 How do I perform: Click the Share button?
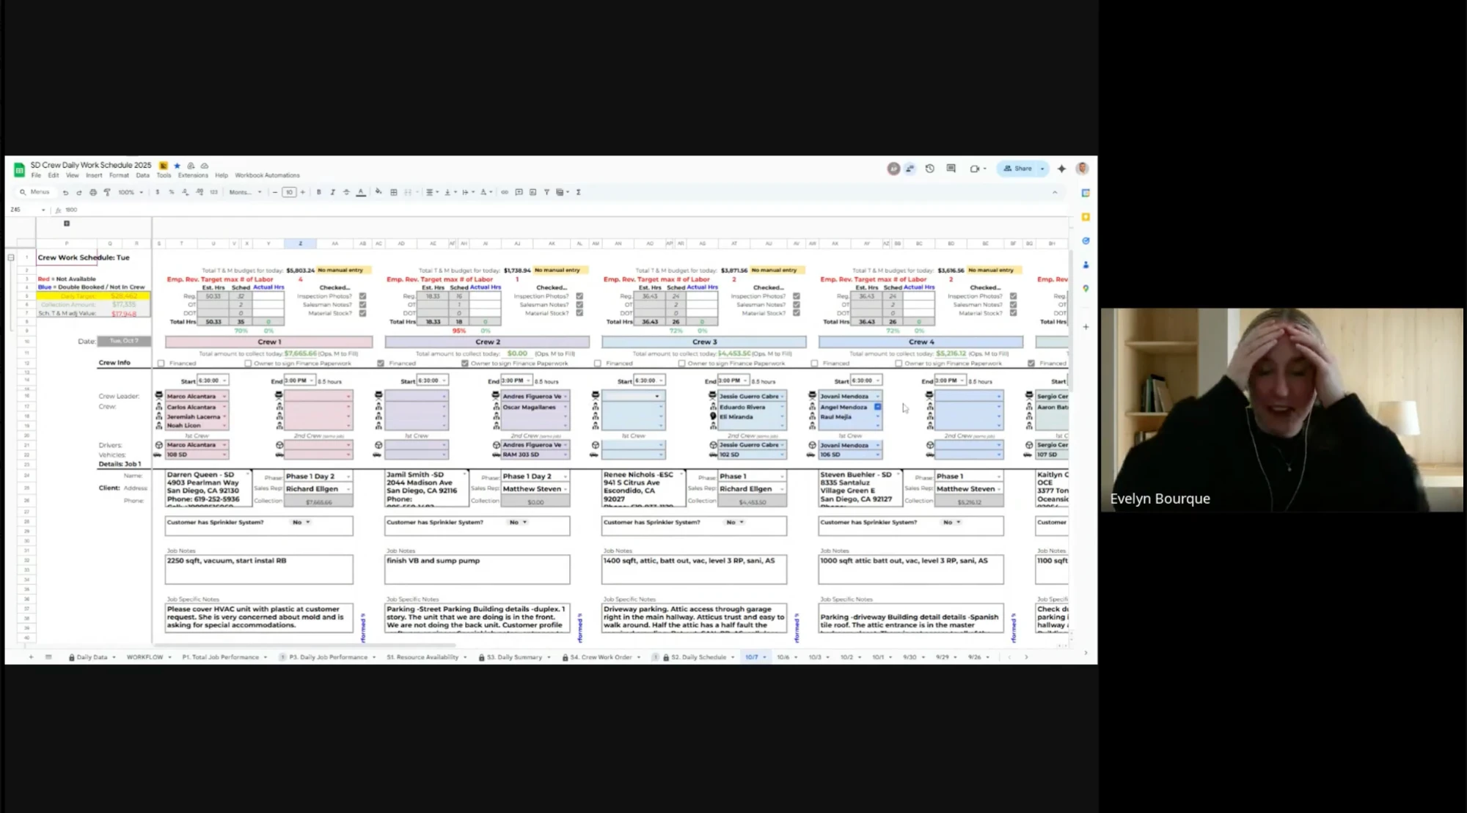(1017, 169)
